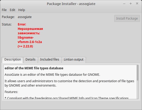Click the assogiate package name text
The image size is (142, 110).
(25, 17)
